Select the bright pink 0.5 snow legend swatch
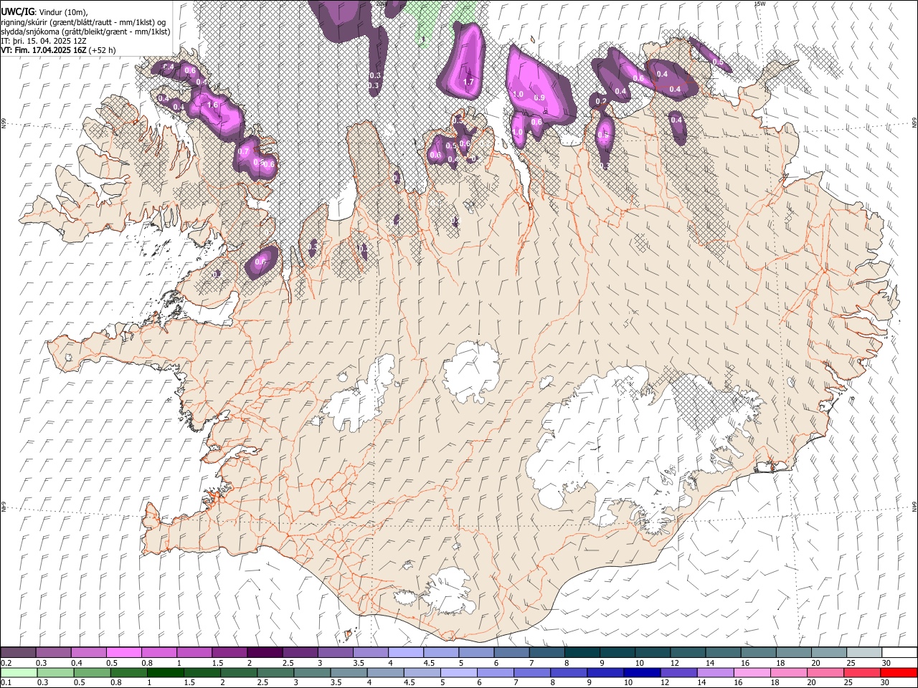This screenshot has width=918, height=688. (x=123, y=653)
